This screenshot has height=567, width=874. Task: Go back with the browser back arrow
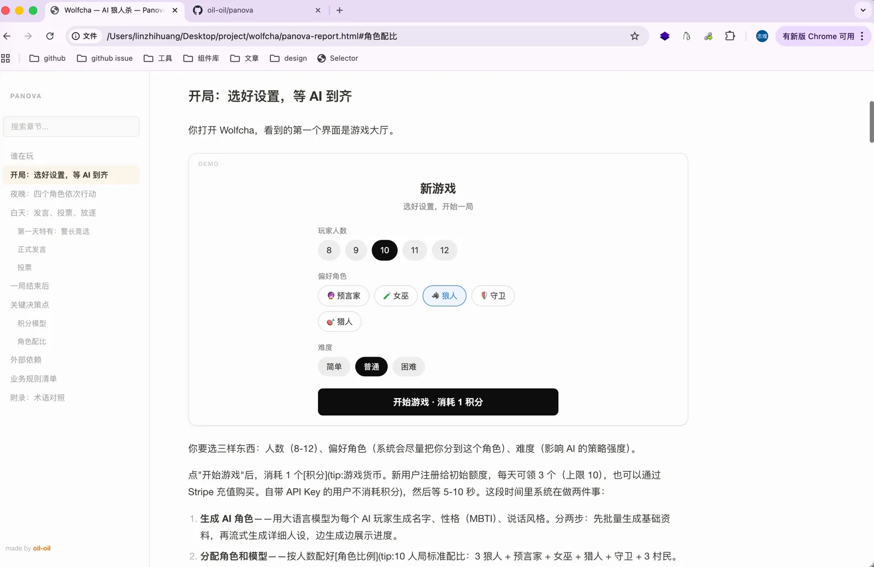point(7,36)
